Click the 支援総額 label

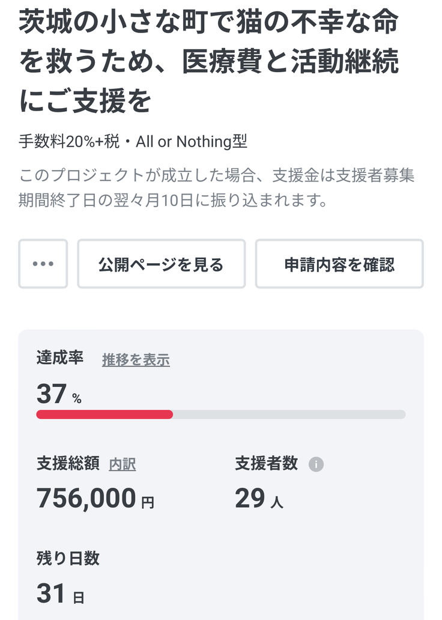point(68,464)
